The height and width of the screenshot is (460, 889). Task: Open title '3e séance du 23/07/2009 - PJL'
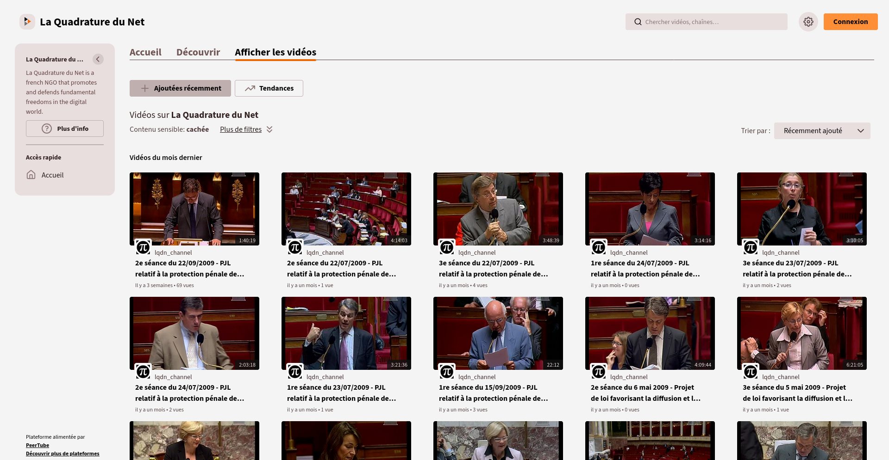click(x=797, y=269)
